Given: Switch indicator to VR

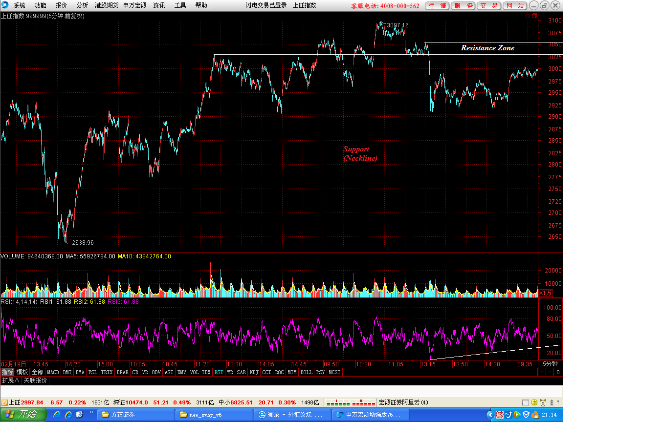Looking at the screenshot, I should tap(145, 372).
